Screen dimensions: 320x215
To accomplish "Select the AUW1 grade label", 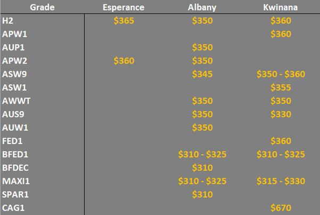I will tap(15, 128).
